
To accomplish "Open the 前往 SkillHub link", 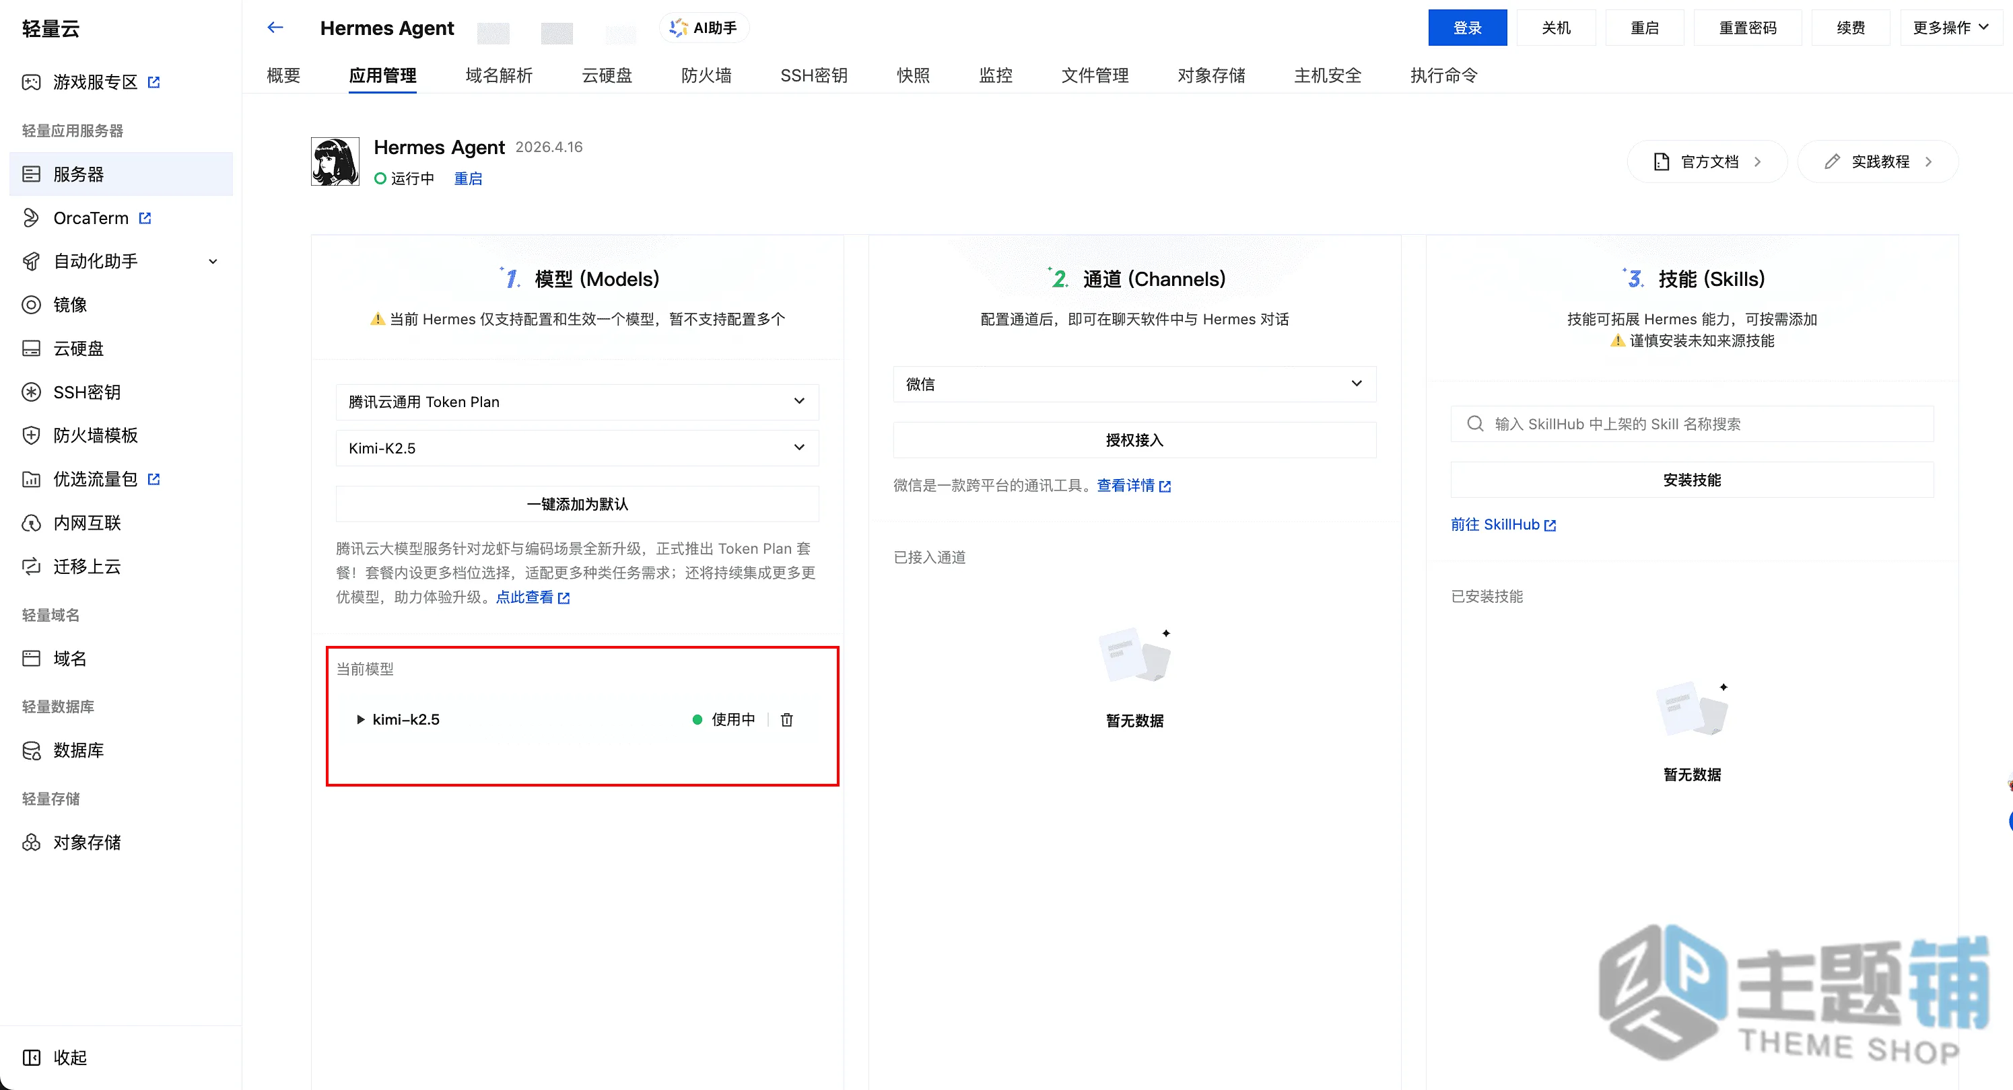I will pos(1503,524).
